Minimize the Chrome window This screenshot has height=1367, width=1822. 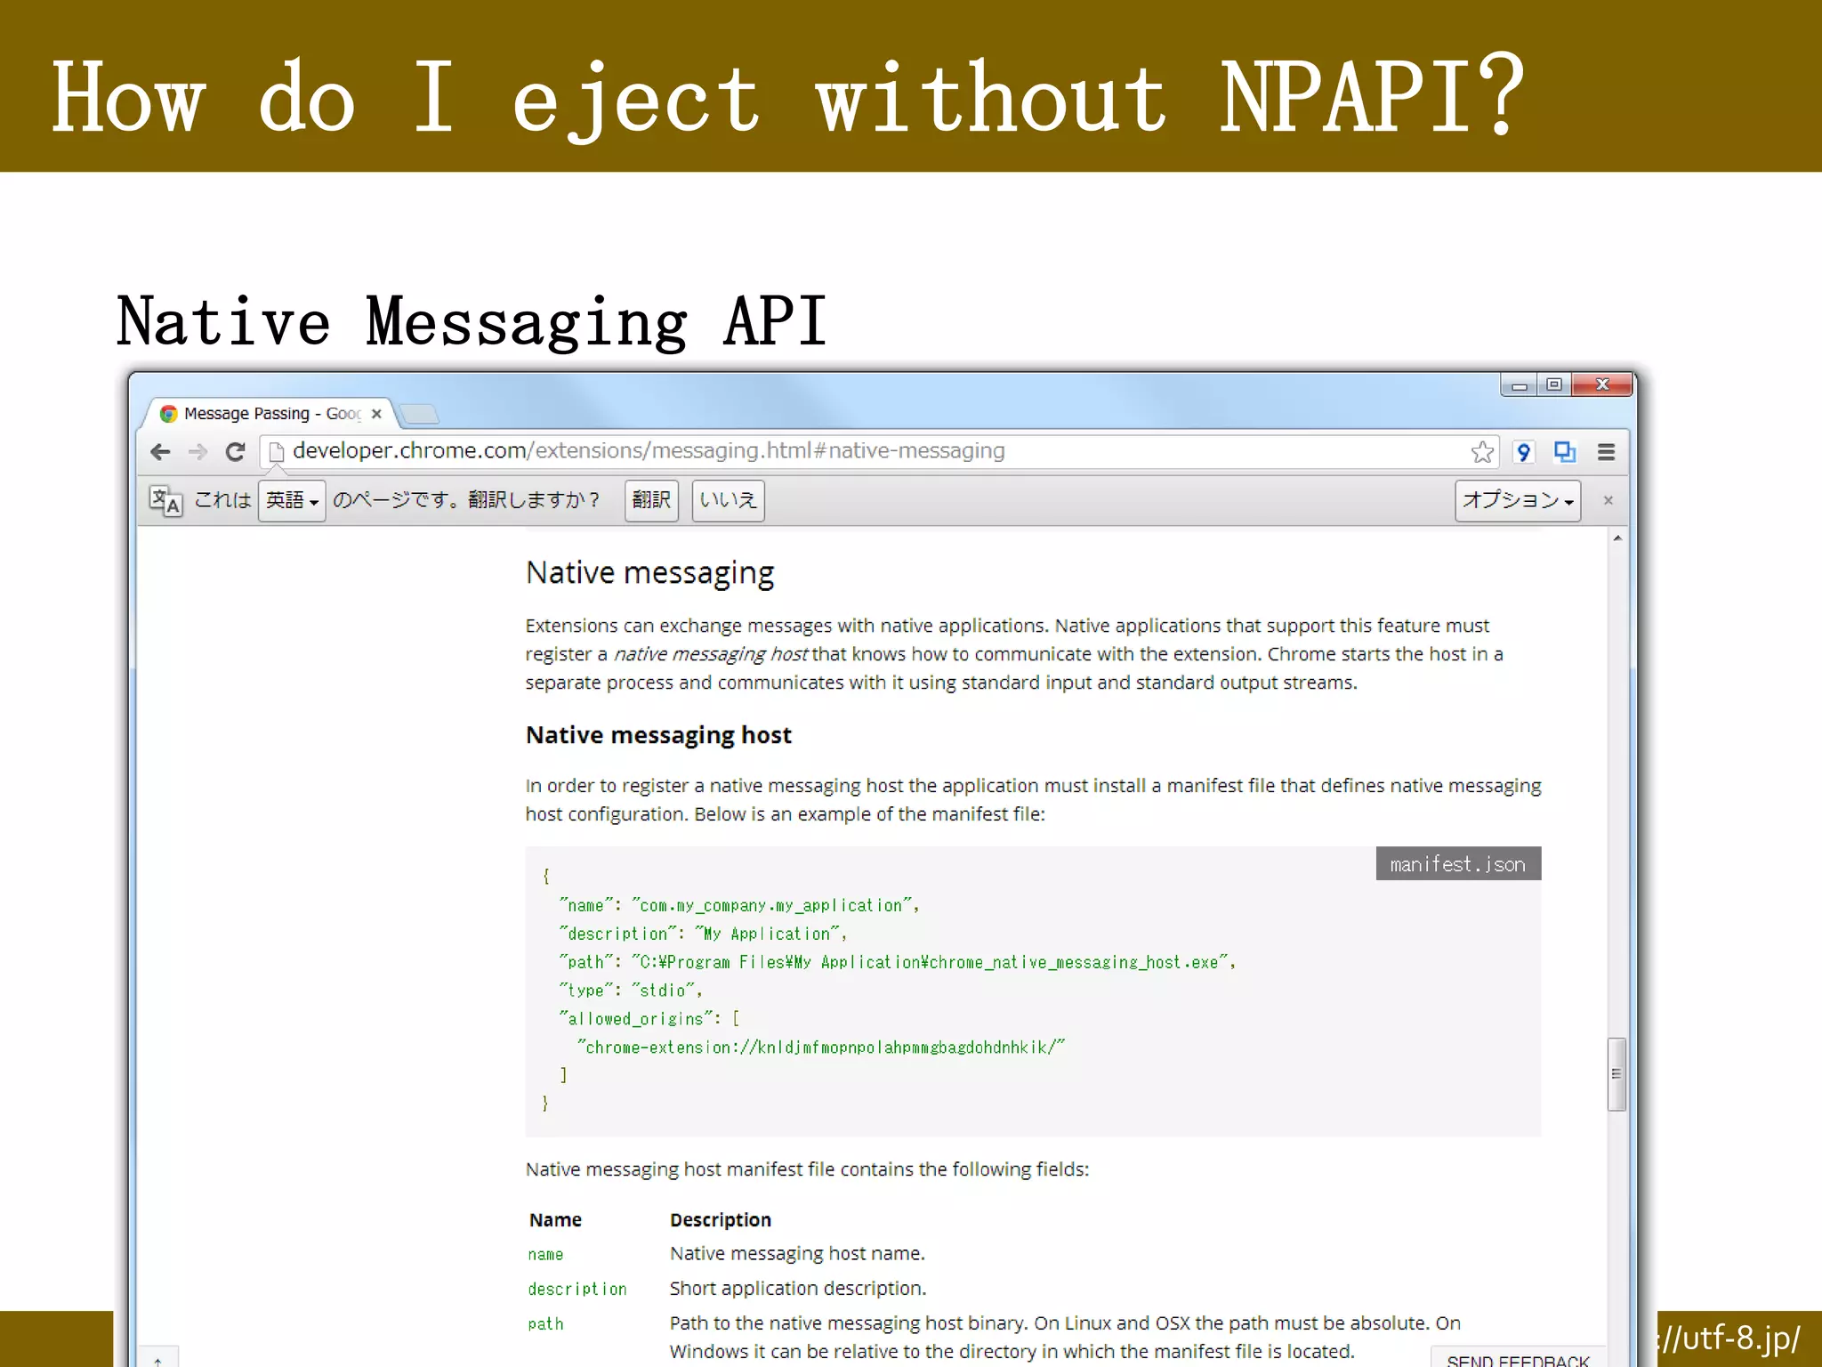(x=1520, y=385)
